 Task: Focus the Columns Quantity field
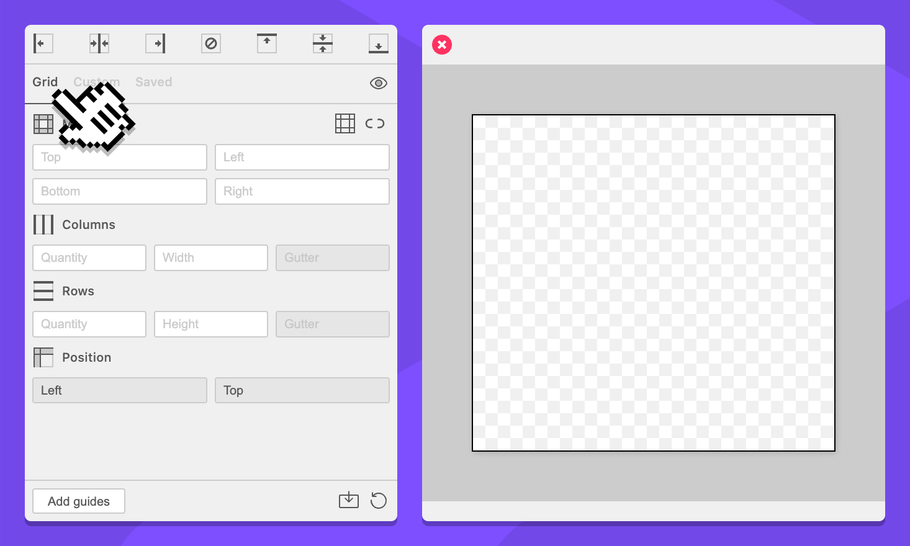tap(89, 258)
